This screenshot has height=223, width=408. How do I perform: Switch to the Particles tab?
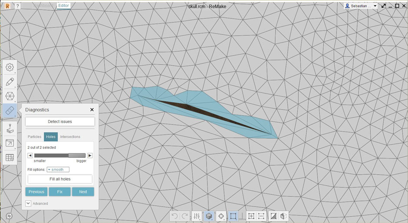(x=34, y=137)
